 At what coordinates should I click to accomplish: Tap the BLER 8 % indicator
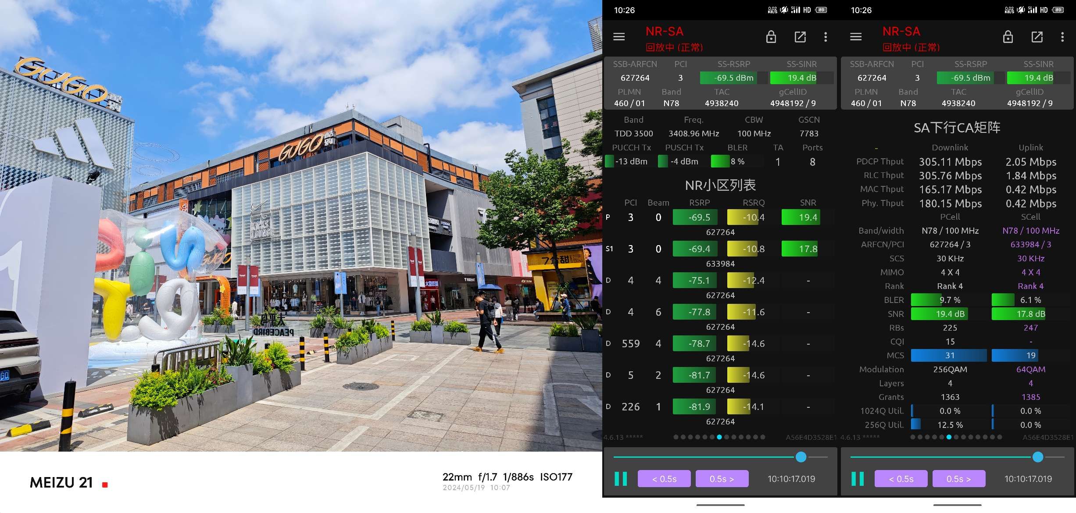(737, 161)
